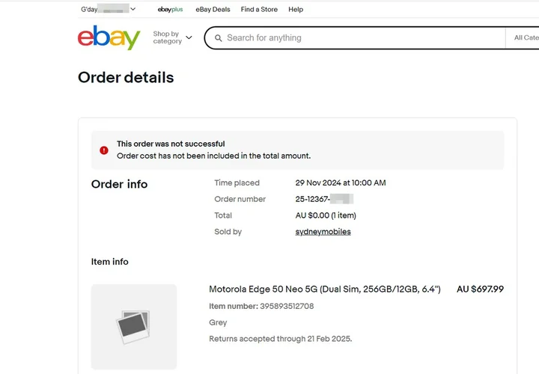This screenshot has width=539, height=374.
Task: Open eBay Deals in the top bar
Action: (x=213, y=10)
